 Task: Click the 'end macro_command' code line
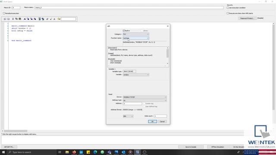coord(22,40)
